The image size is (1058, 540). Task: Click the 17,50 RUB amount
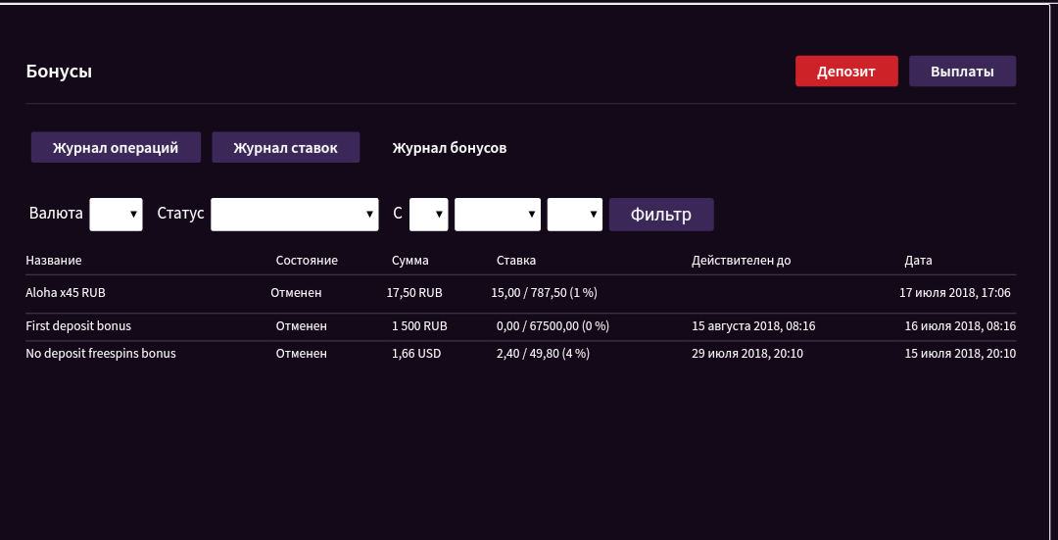click(x=414, y=293)
